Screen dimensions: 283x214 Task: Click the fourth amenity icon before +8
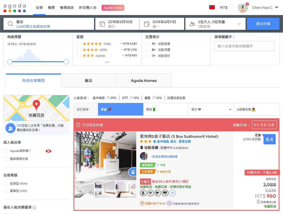point(165,193)
